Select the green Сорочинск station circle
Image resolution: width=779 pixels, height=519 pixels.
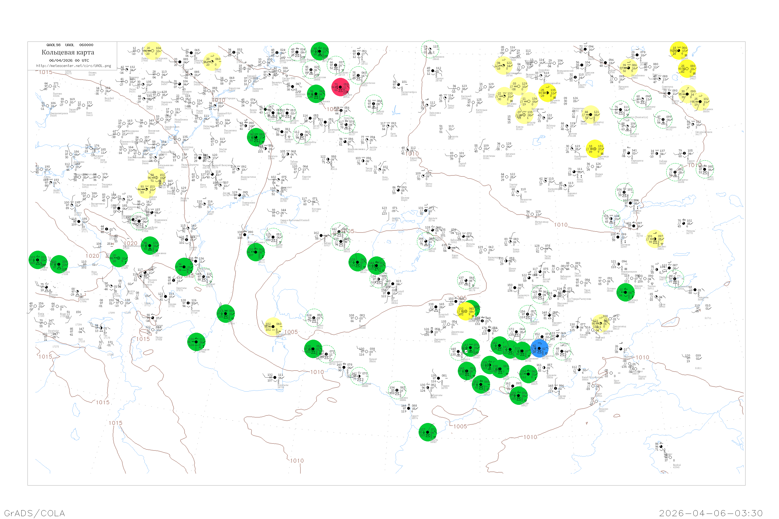pos(316,94)
